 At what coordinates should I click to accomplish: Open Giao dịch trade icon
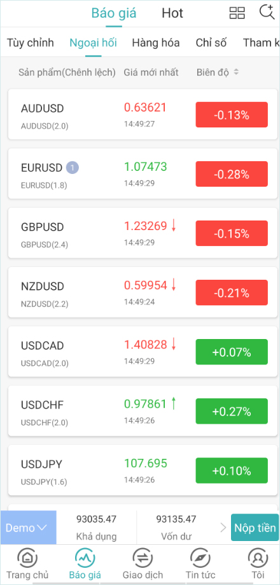[x=143, y=558]
